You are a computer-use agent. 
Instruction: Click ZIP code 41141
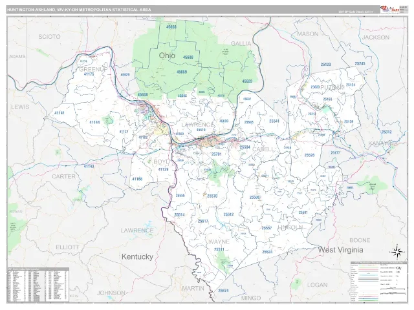(60, 113)
